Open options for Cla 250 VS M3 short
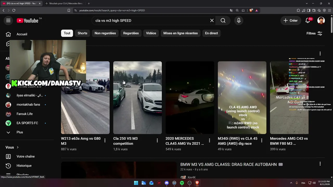Screen dimensions: 333x187 point(157,141)
